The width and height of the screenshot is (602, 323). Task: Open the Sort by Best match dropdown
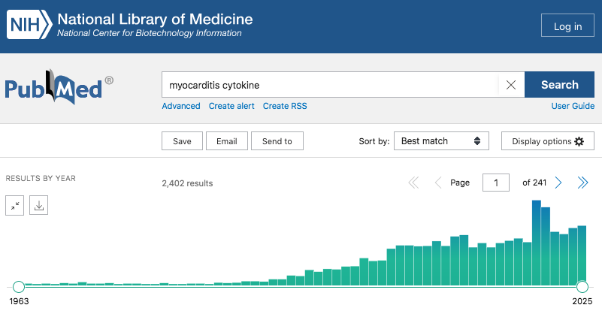441,141
